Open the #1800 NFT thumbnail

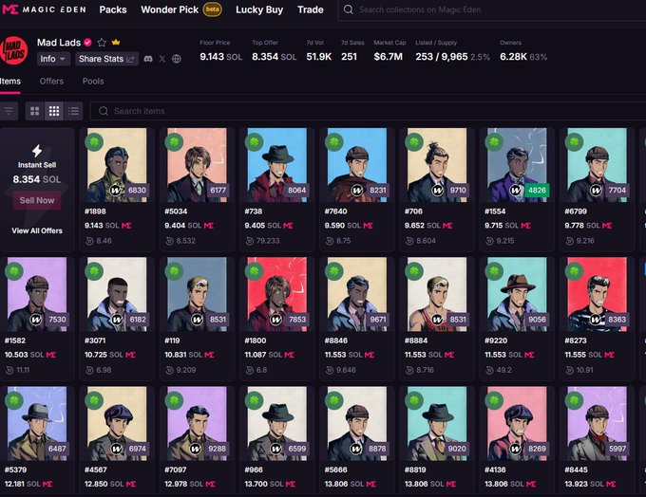[x=276, y=294]
